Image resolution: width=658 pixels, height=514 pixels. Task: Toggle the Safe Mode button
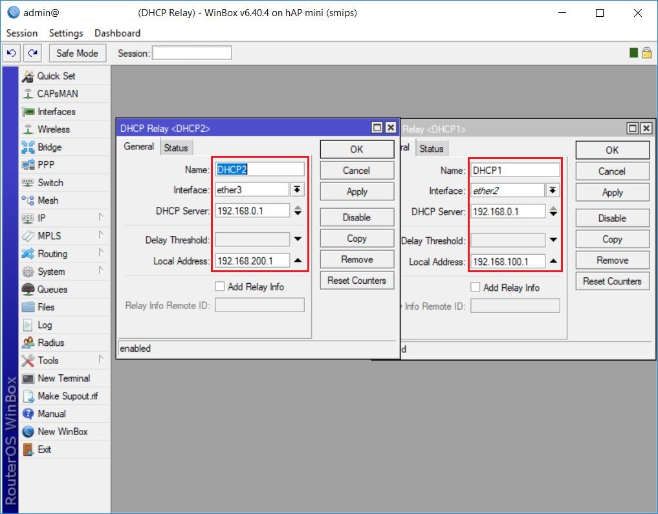77,53
